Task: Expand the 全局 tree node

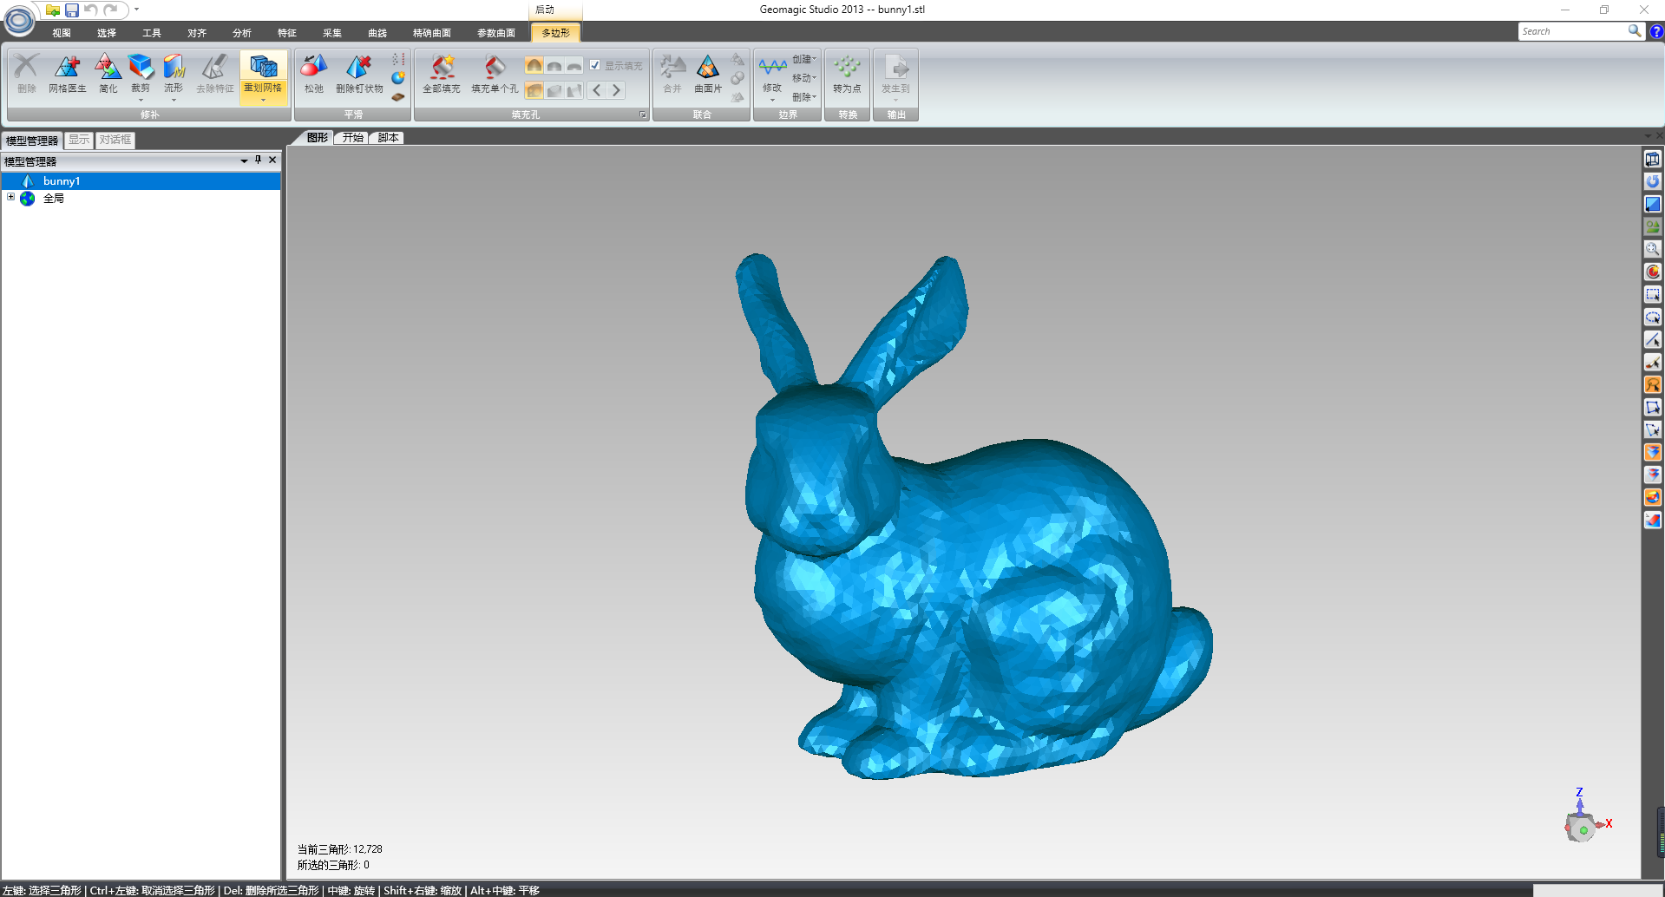Action: click(x=11, y=198)
